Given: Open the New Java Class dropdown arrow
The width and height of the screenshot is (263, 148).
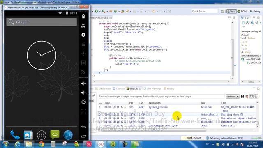Looking at the screenshot, I should (x=119, y=11).
